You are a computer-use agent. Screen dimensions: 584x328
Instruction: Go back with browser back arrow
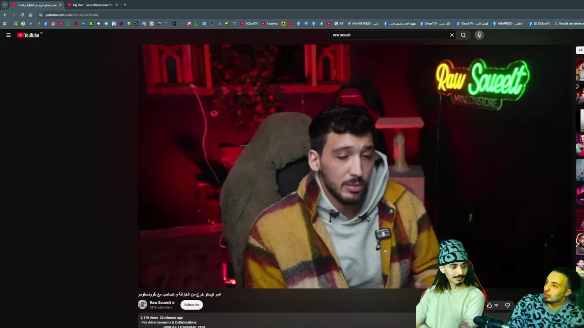[5, 15]
